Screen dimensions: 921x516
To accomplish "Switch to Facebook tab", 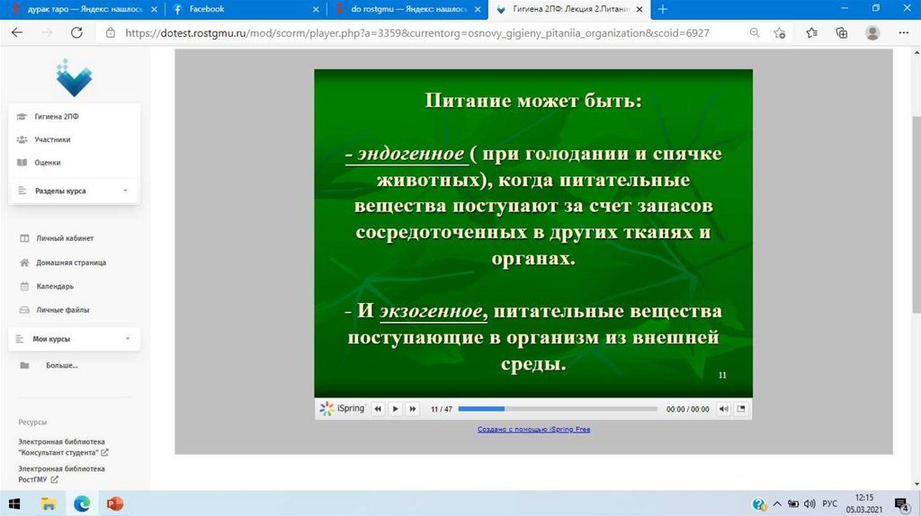I will 245,9.
